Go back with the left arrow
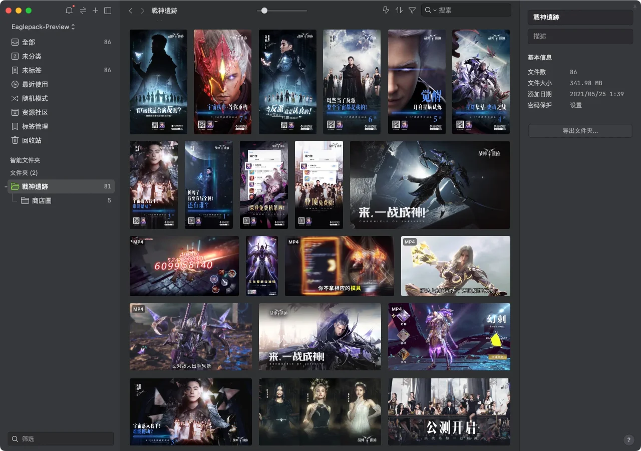641x451 pixels. tap(131, 11)
